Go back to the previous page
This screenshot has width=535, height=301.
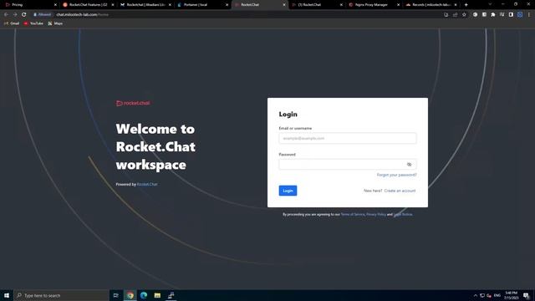click(6, 15)
